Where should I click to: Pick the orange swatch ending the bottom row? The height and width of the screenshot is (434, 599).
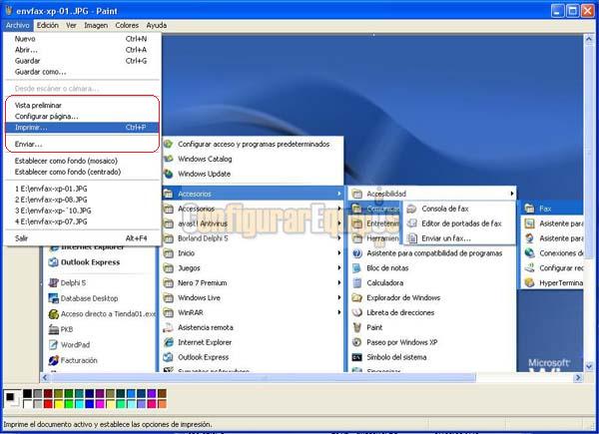pyautogui.click(x=162, y=404)
